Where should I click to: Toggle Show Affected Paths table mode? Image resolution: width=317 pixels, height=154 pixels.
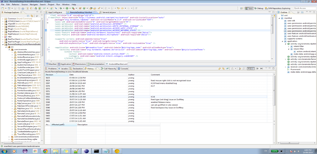[253, 69]
